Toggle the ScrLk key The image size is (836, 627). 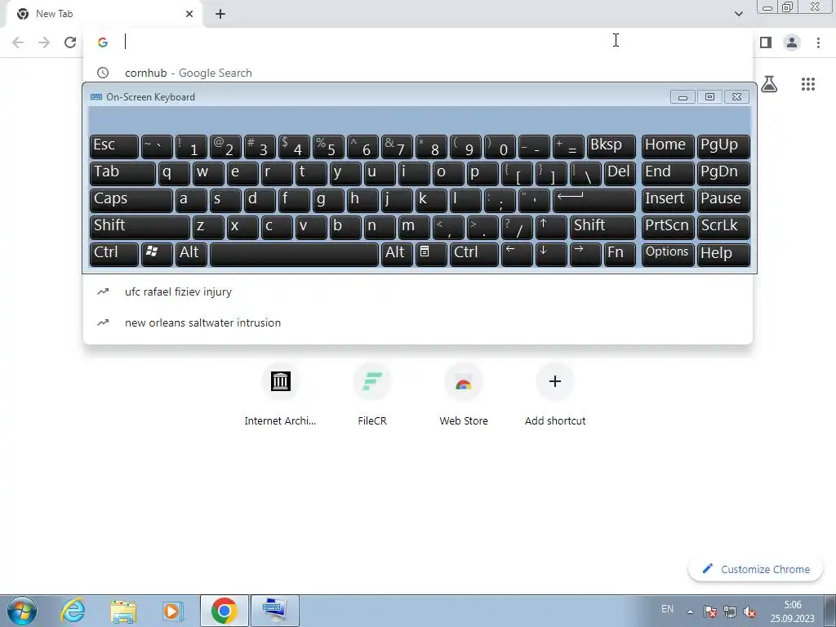723,227
